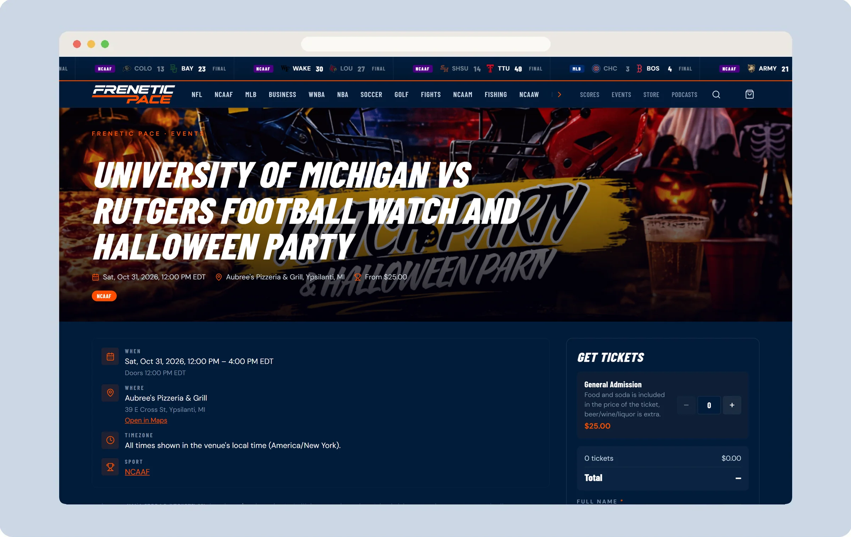Screen dimensions: 851x537
Task: Click the FRENETIC PACE · EVENTS breadcrumb
Action: 148,134
